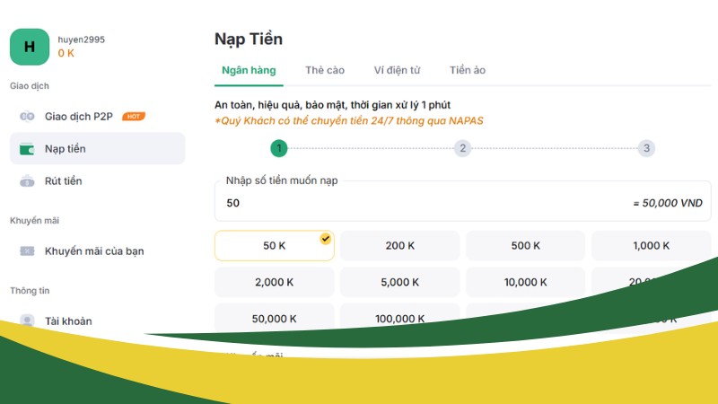The image size is (718, 404).
Task: Choose the 200 K amount button
Action: pos(399,246)
